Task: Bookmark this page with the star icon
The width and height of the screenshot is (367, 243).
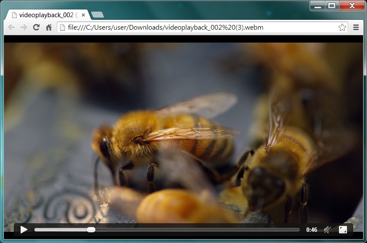Action: [x=342, y=28]
